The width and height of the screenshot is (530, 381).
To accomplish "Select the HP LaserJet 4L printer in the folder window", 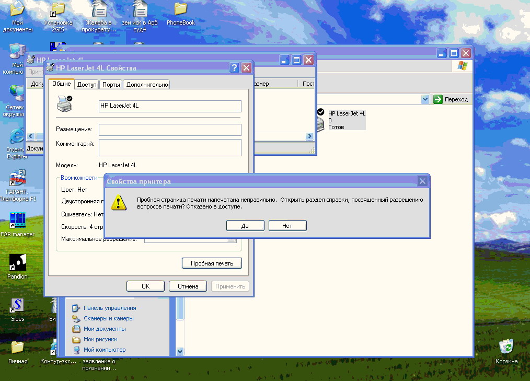I will tap(341, 120).
